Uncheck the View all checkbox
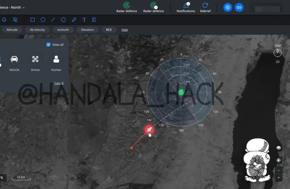This screenshot has width=290, height=189. 49,45
